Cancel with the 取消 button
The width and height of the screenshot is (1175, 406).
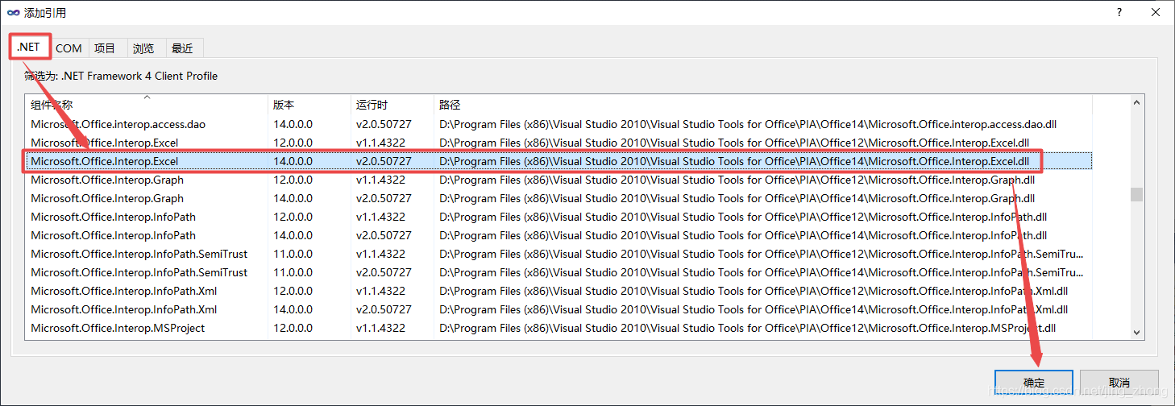click(1119, 383)
